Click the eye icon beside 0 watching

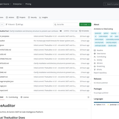(x=95, y=66)
